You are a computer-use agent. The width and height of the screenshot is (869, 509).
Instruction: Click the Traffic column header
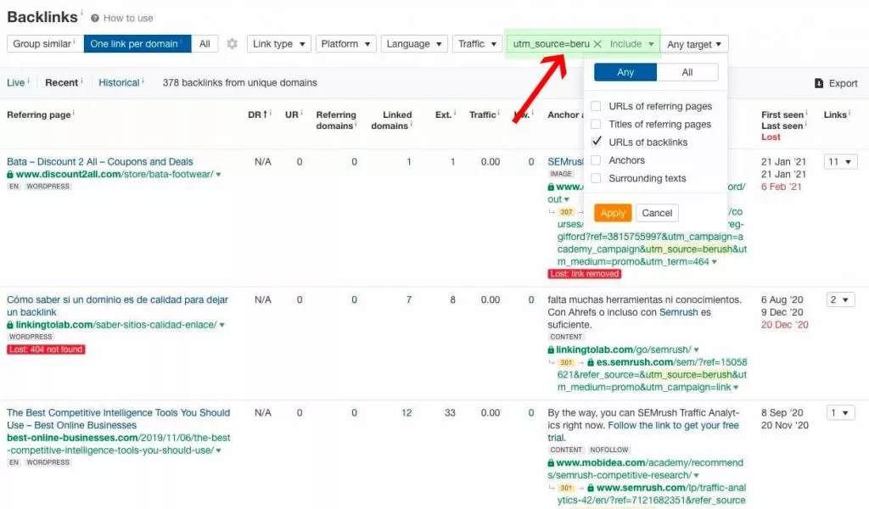pos(482,115)
